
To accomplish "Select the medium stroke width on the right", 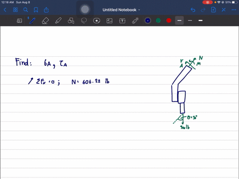I will pyautogui.click(x=201, y=20).
